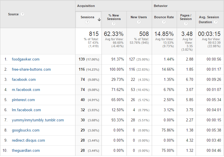This screenshot has height=157, width=224.
Task: Click free-share-buttons.com bounce rate 14.66%
Action: coord(168,69)
